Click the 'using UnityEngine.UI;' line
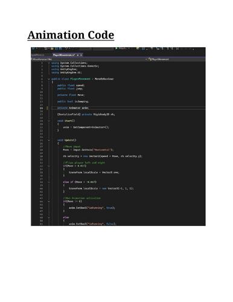233x302 pixels. [66, 72]
